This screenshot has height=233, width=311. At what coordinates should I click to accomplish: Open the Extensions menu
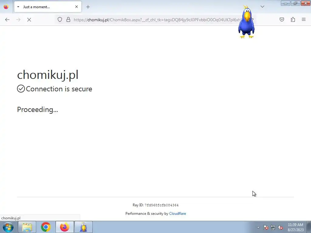point(293,19)
